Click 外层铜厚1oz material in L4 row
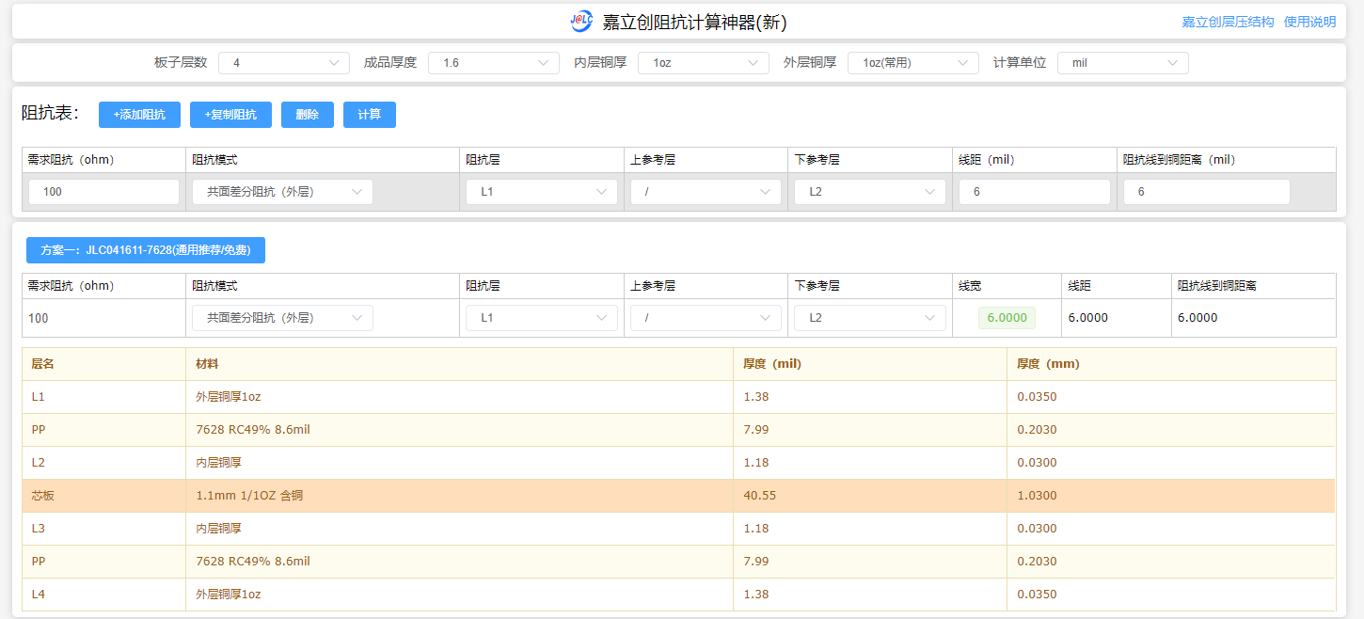This screenshot has height=619, width=1364. tap(229, 595)
